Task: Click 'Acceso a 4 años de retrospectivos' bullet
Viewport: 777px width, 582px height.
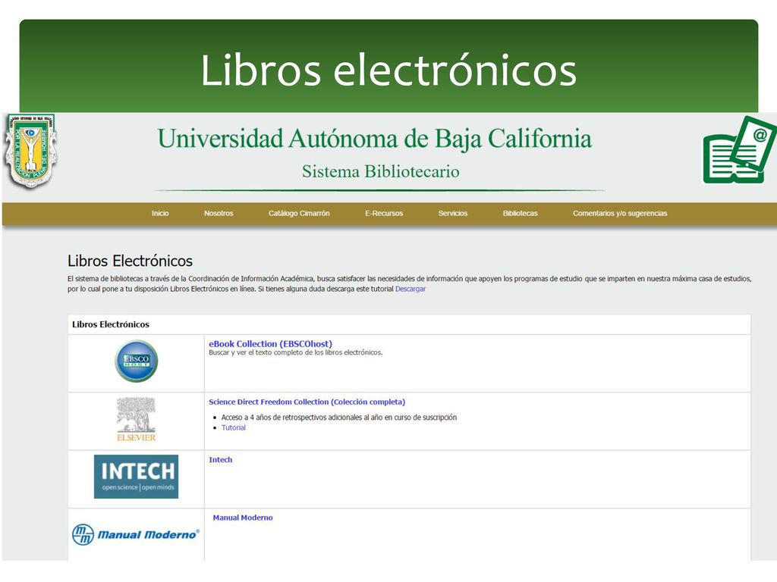Action: 339,418
